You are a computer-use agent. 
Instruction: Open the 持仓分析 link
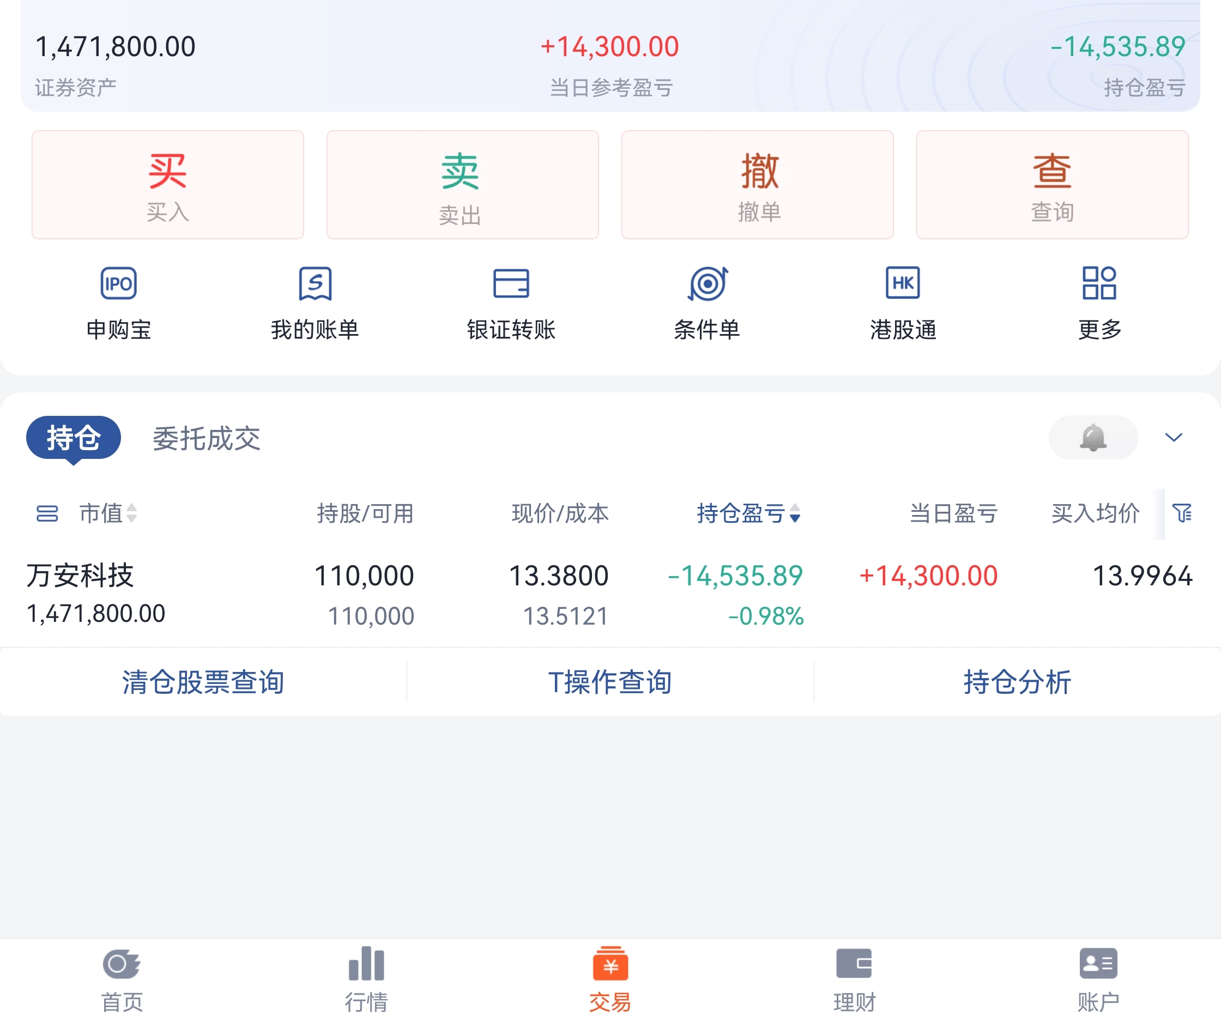click(1017, 682)
